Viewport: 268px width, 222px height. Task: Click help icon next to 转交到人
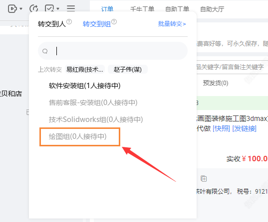(x=69, y=22)
